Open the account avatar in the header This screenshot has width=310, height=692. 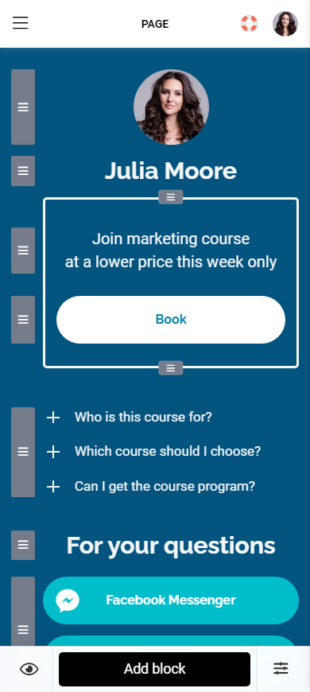(x=285, y=24)
